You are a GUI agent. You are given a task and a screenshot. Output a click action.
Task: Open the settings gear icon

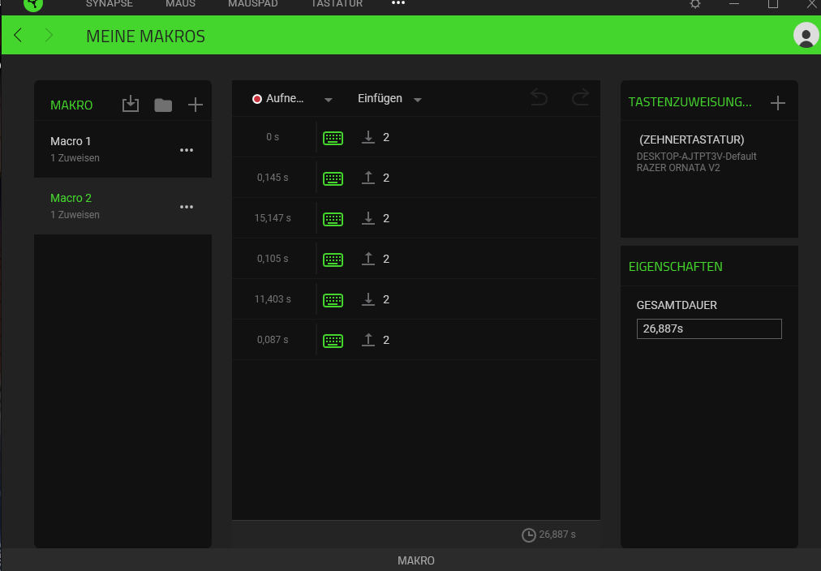point(694,4)
